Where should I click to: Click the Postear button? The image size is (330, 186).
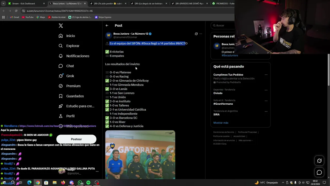click(x=76, y=139)
